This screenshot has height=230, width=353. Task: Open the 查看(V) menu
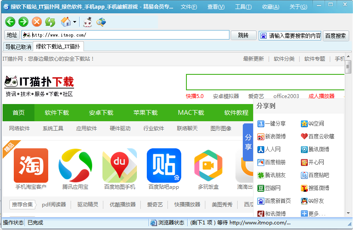(216, 7)
